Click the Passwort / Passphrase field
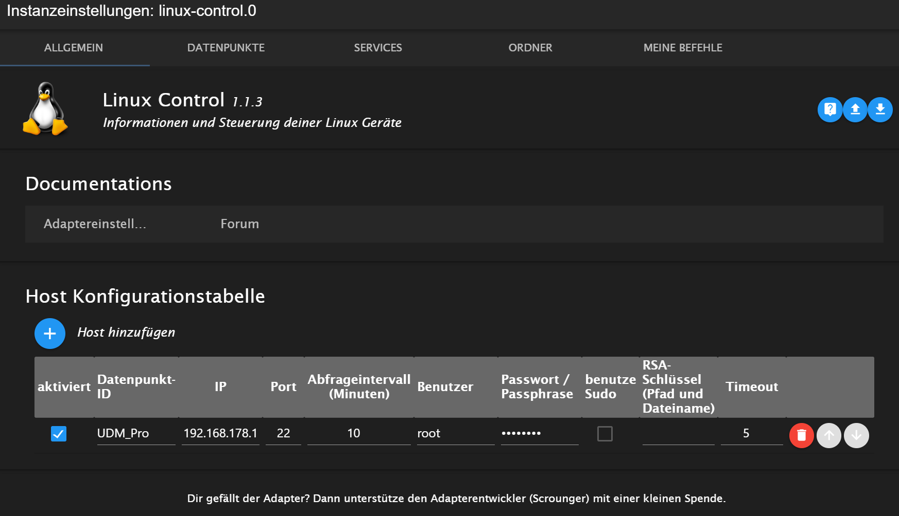 coord(540,433)
